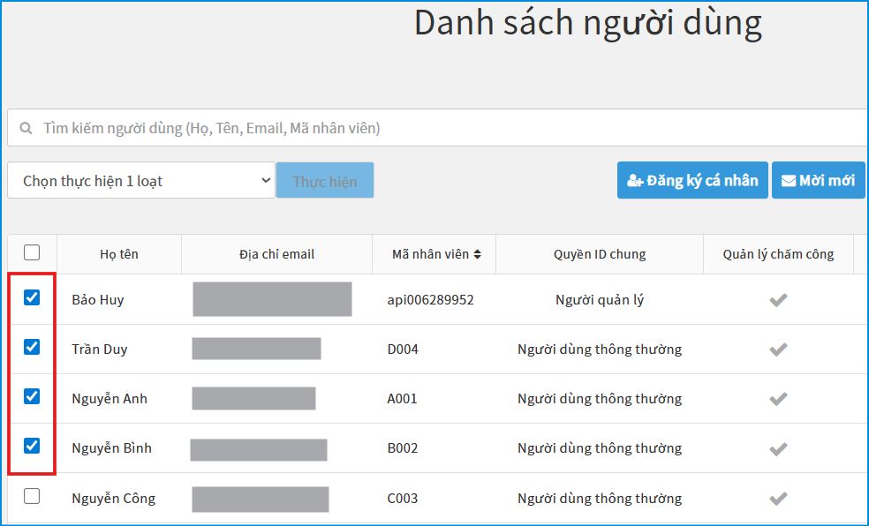The image size is (869, 526).
Task: Click the search magnifier icon
Action: [x=26, y=129]
